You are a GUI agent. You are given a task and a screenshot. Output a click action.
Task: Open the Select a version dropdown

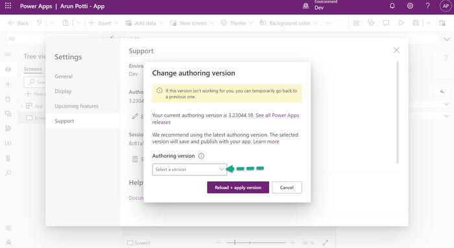click(x=189, y=170)
